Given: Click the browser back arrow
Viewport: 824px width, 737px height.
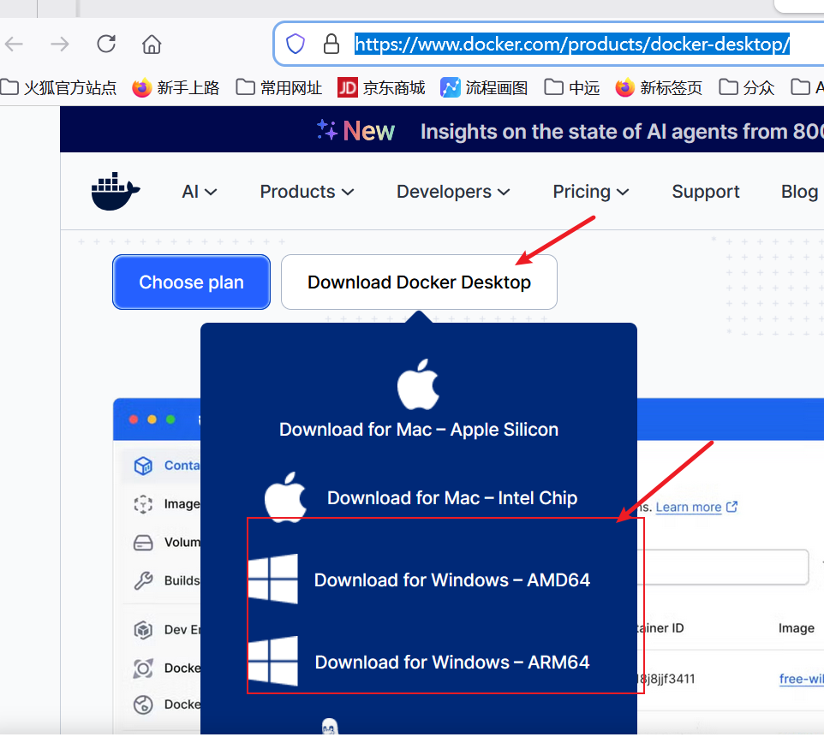Looking at the screenshot, I should [15, 45].
